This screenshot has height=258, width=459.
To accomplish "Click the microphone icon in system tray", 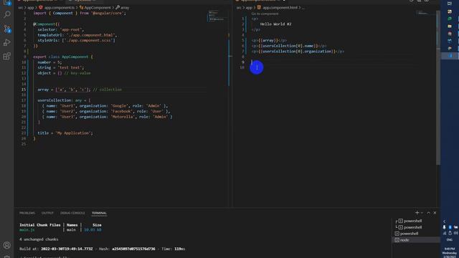I will pos(445,227).
